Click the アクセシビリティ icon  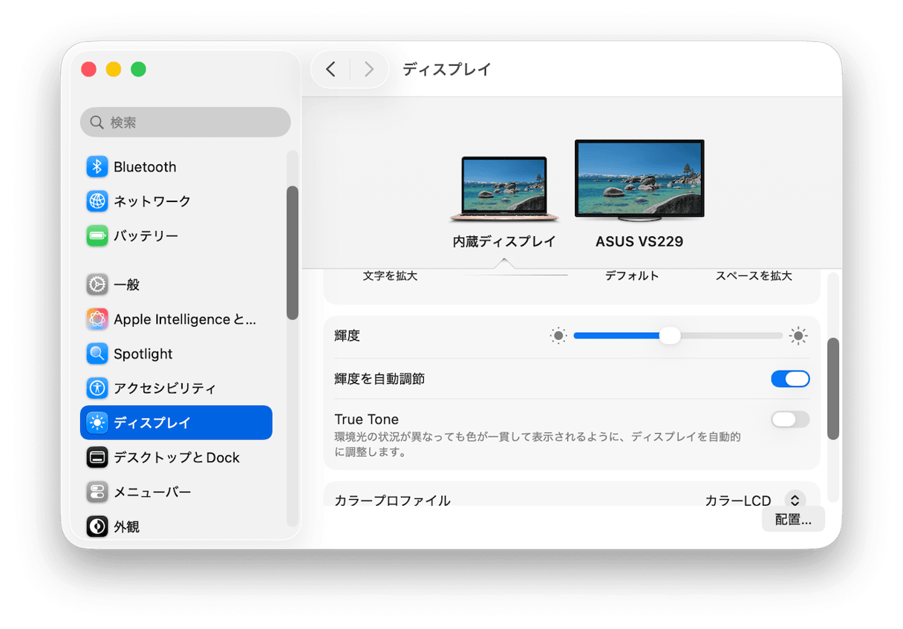coord(97,388)
